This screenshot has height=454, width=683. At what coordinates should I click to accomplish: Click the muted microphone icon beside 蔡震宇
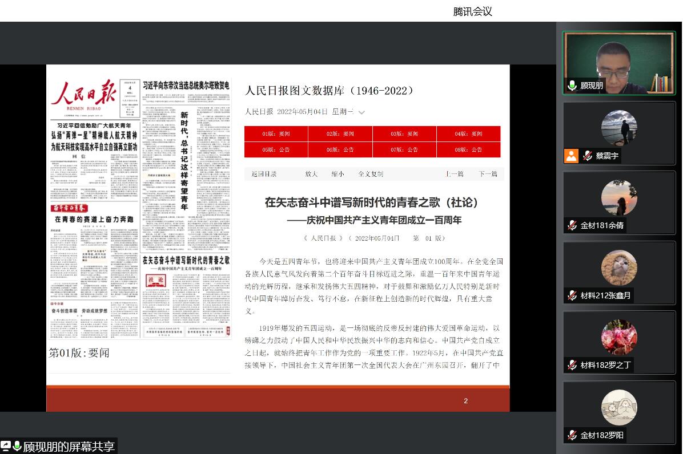(587, 156)
